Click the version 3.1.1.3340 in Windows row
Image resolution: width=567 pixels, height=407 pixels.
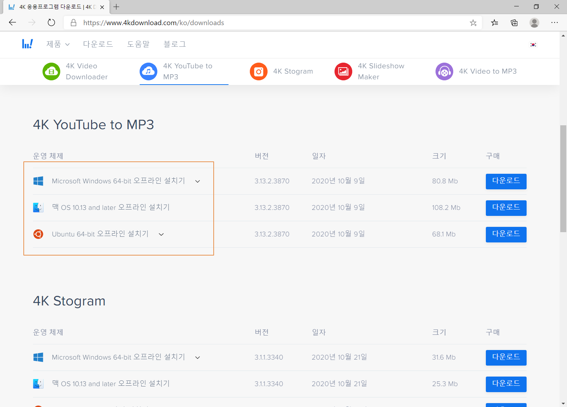tap(269, 357)
